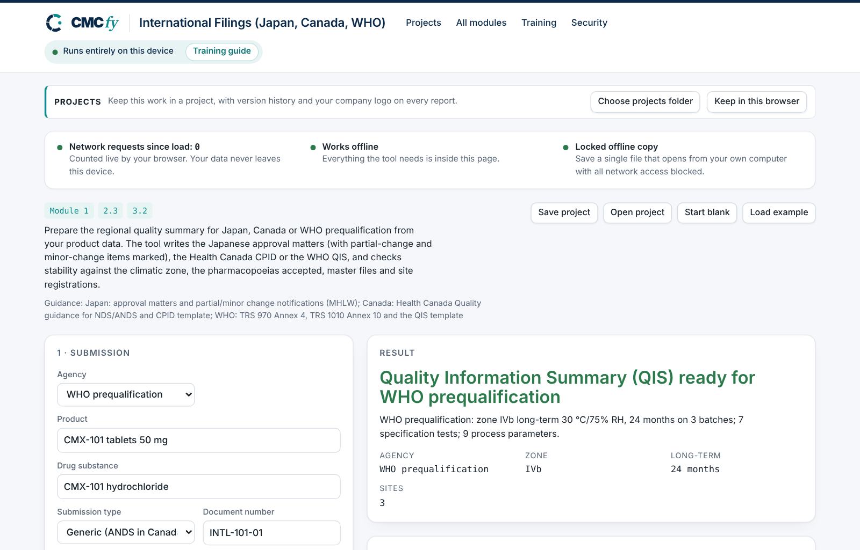Click the page title 'International Filings (Japan, Canada, WHO)'

(x=262, y=23)
